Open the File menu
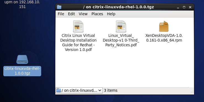Image resolution: width=204 pixels, height=102 pixels. pyautogui.click(x=61, y=14)
